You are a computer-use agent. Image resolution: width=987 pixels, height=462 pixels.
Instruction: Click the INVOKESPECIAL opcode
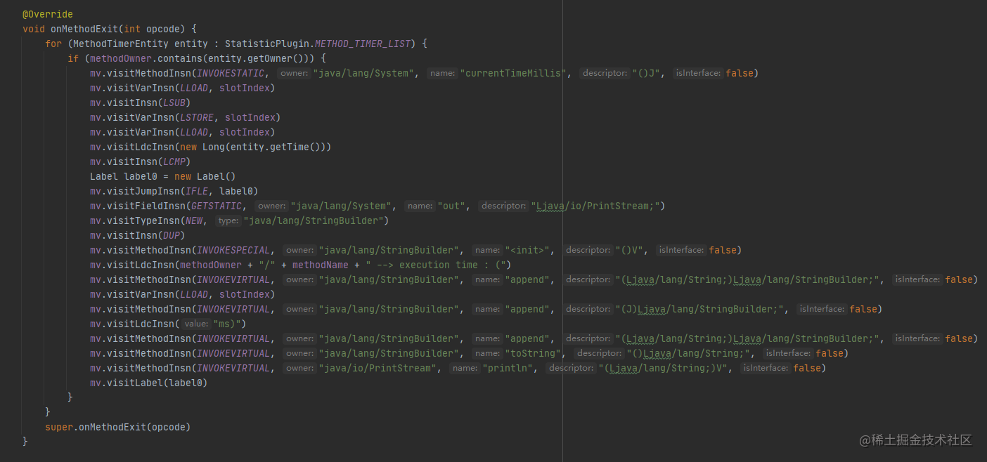233,250
